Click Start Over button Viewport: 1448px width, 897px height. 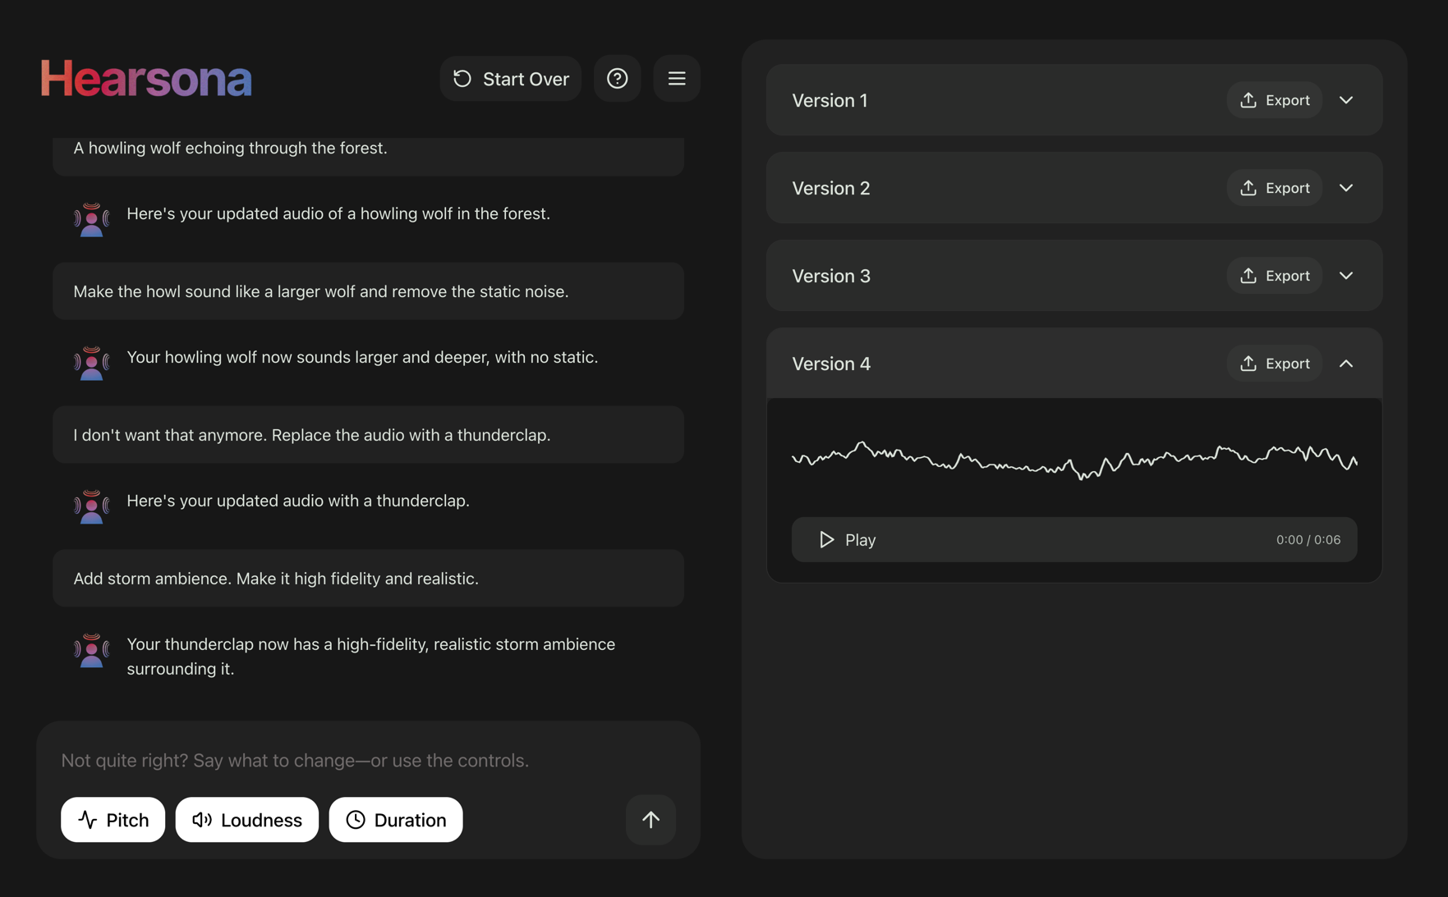click(510, 79)
